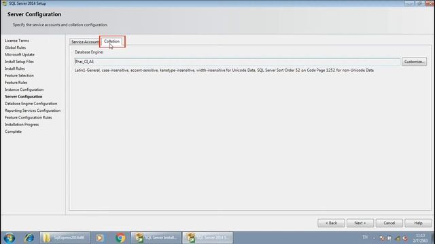
Task: Launch Internet Explorer from taskbar
Action: point(29,238)
